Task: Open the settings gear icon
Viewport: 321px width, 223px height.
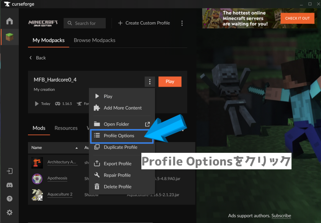Action: pos(10,212)
